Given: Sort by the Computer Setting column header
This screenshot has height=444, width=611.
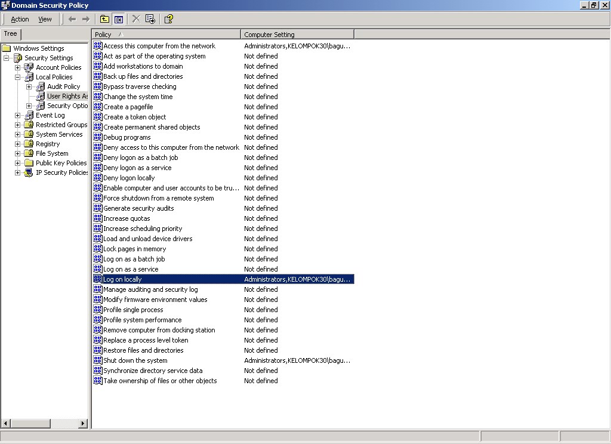Looking at the screenshot, I should (x=297, y=34).
